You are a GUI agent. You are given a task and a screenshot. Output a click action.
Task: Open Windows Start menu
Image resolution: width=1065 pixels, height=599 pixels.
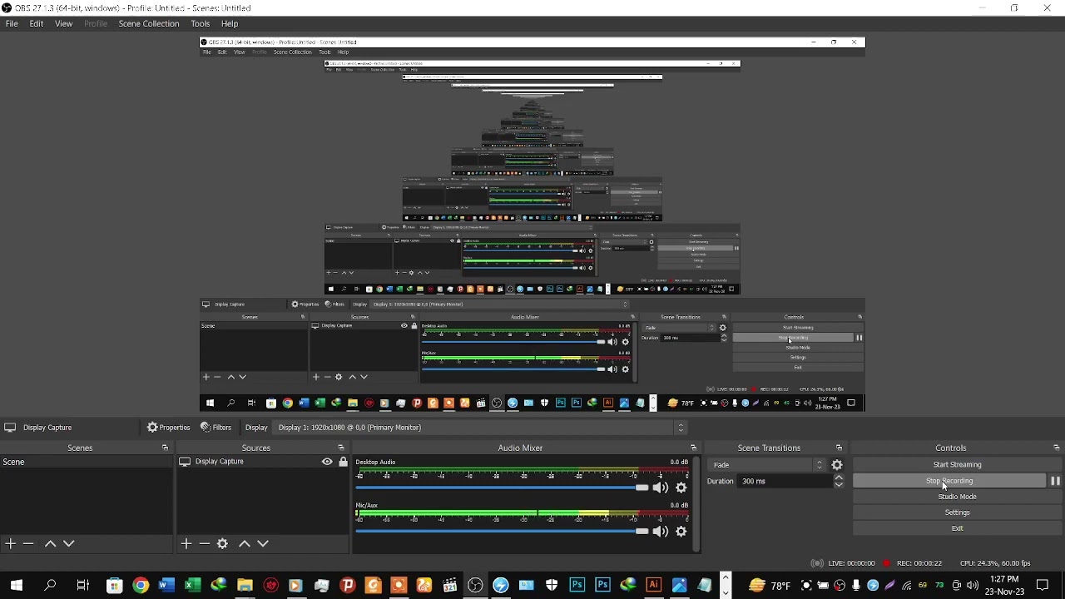point(17,586)
